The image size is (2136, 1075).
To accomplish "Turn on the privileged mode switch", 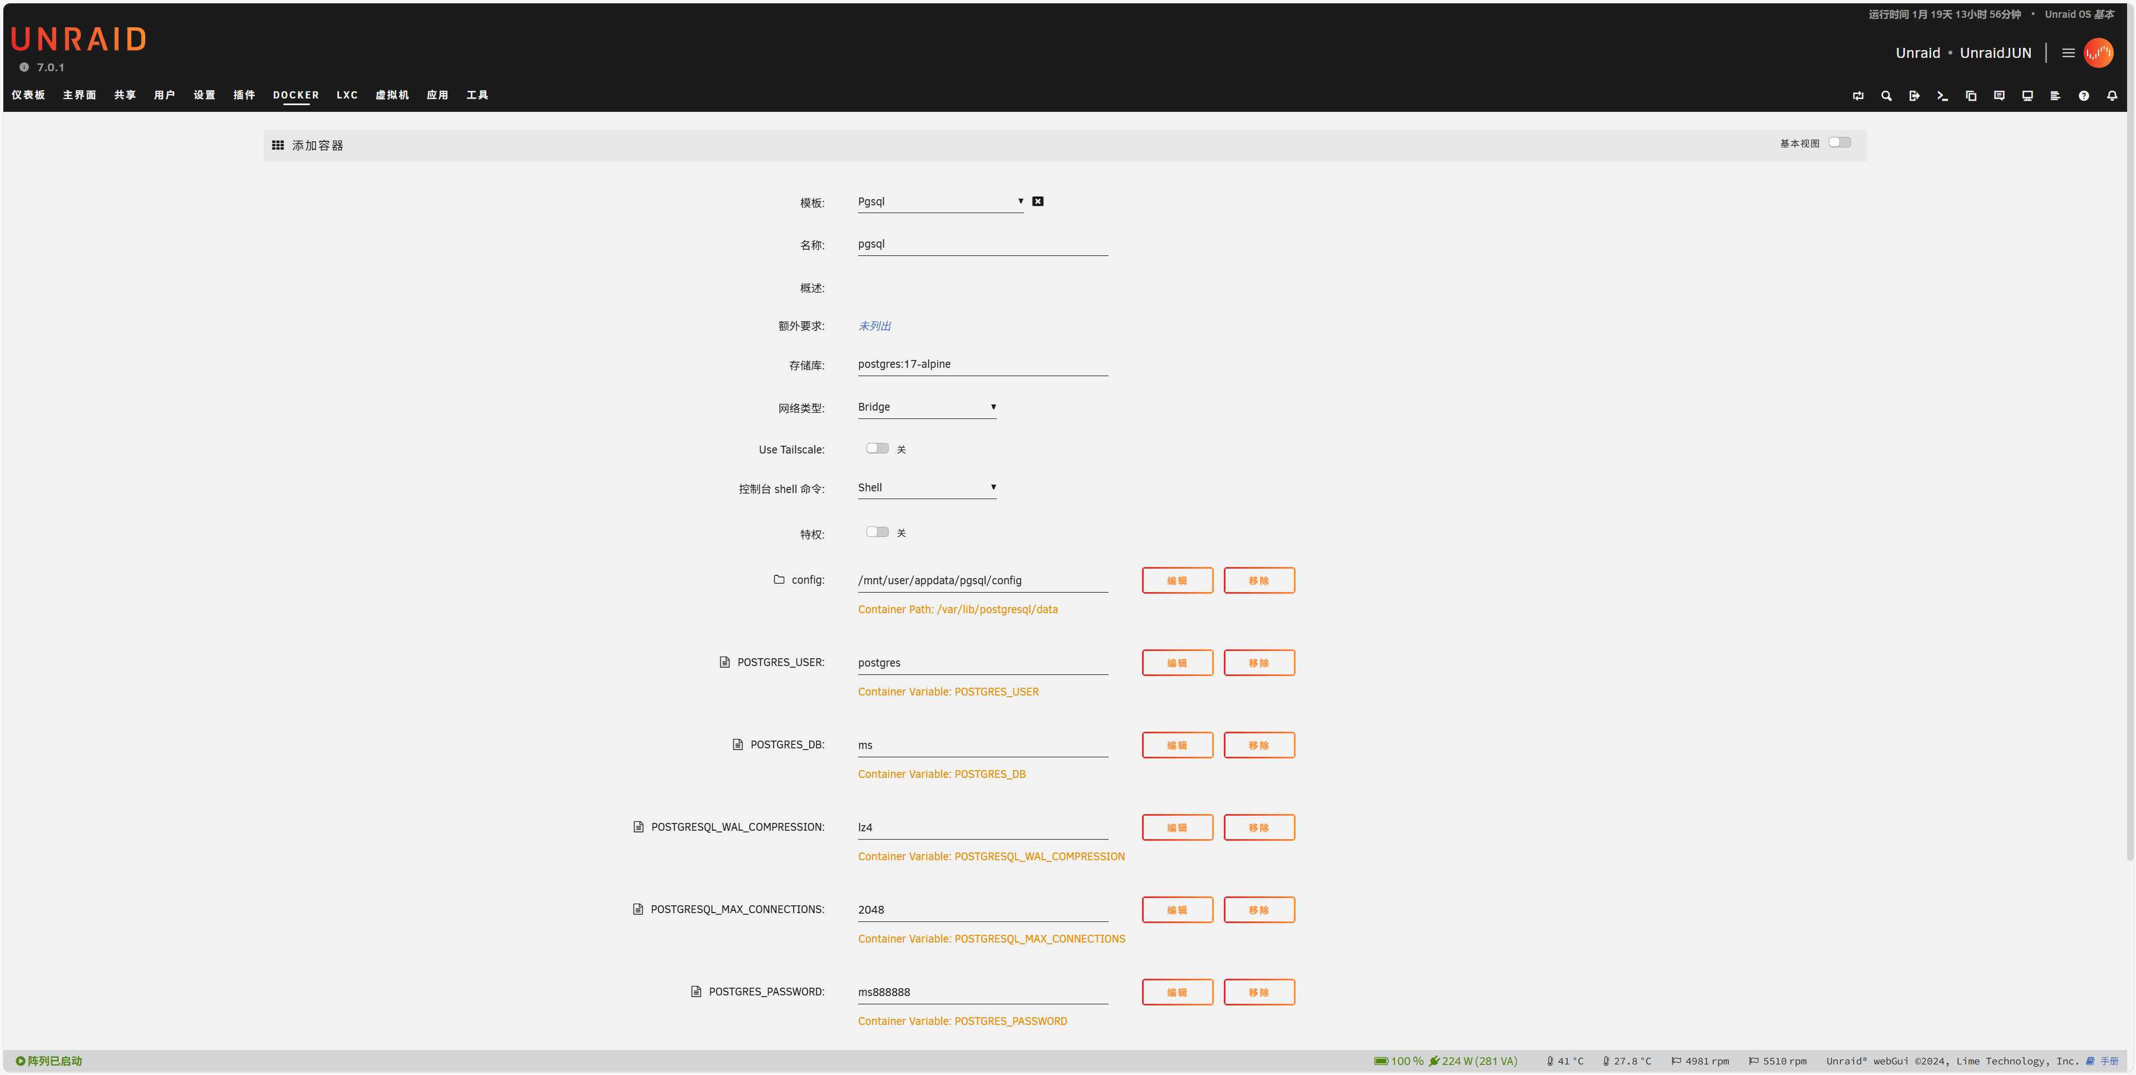I will tap(877, 532).
